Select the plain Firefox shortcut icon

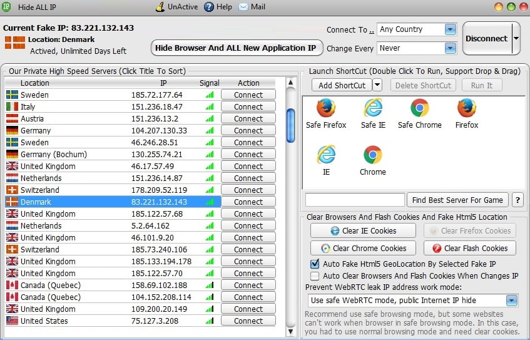[x=466, y=114]
